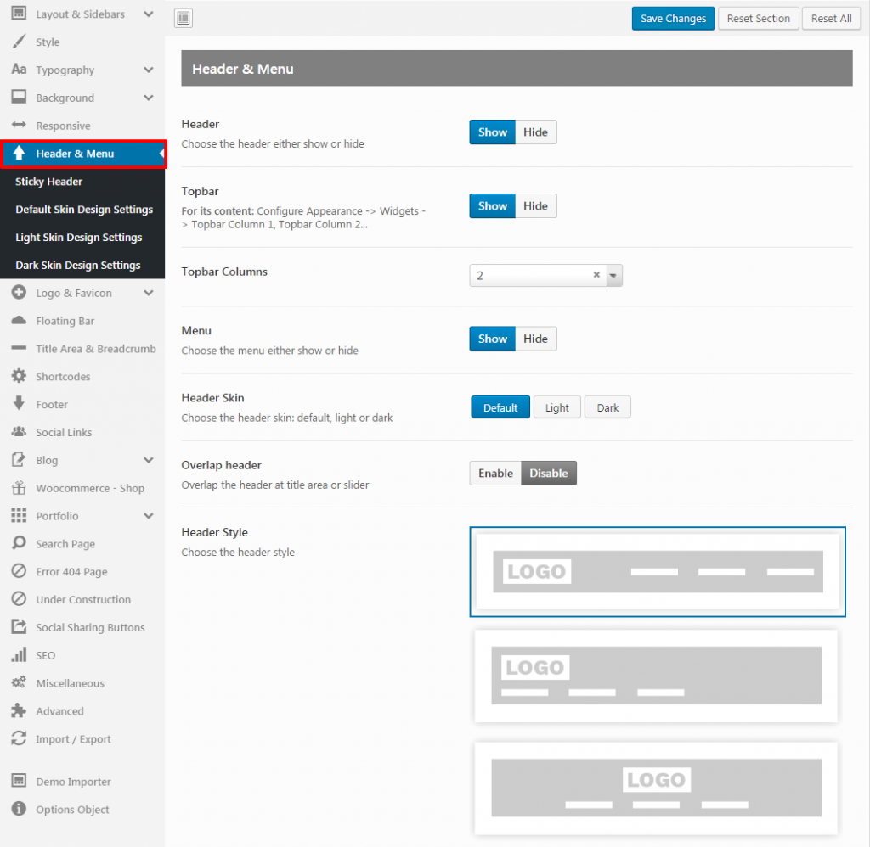Image resolution: width=870 pixels, height=847 pixels.
Task: Select the Search Page magnifier icon
Action: [x=19, y=543]
